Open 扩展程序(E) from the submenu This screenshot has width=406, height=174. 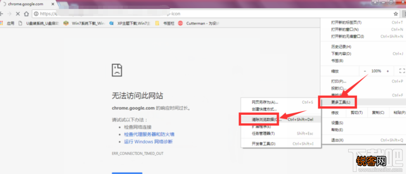(281, 127)
